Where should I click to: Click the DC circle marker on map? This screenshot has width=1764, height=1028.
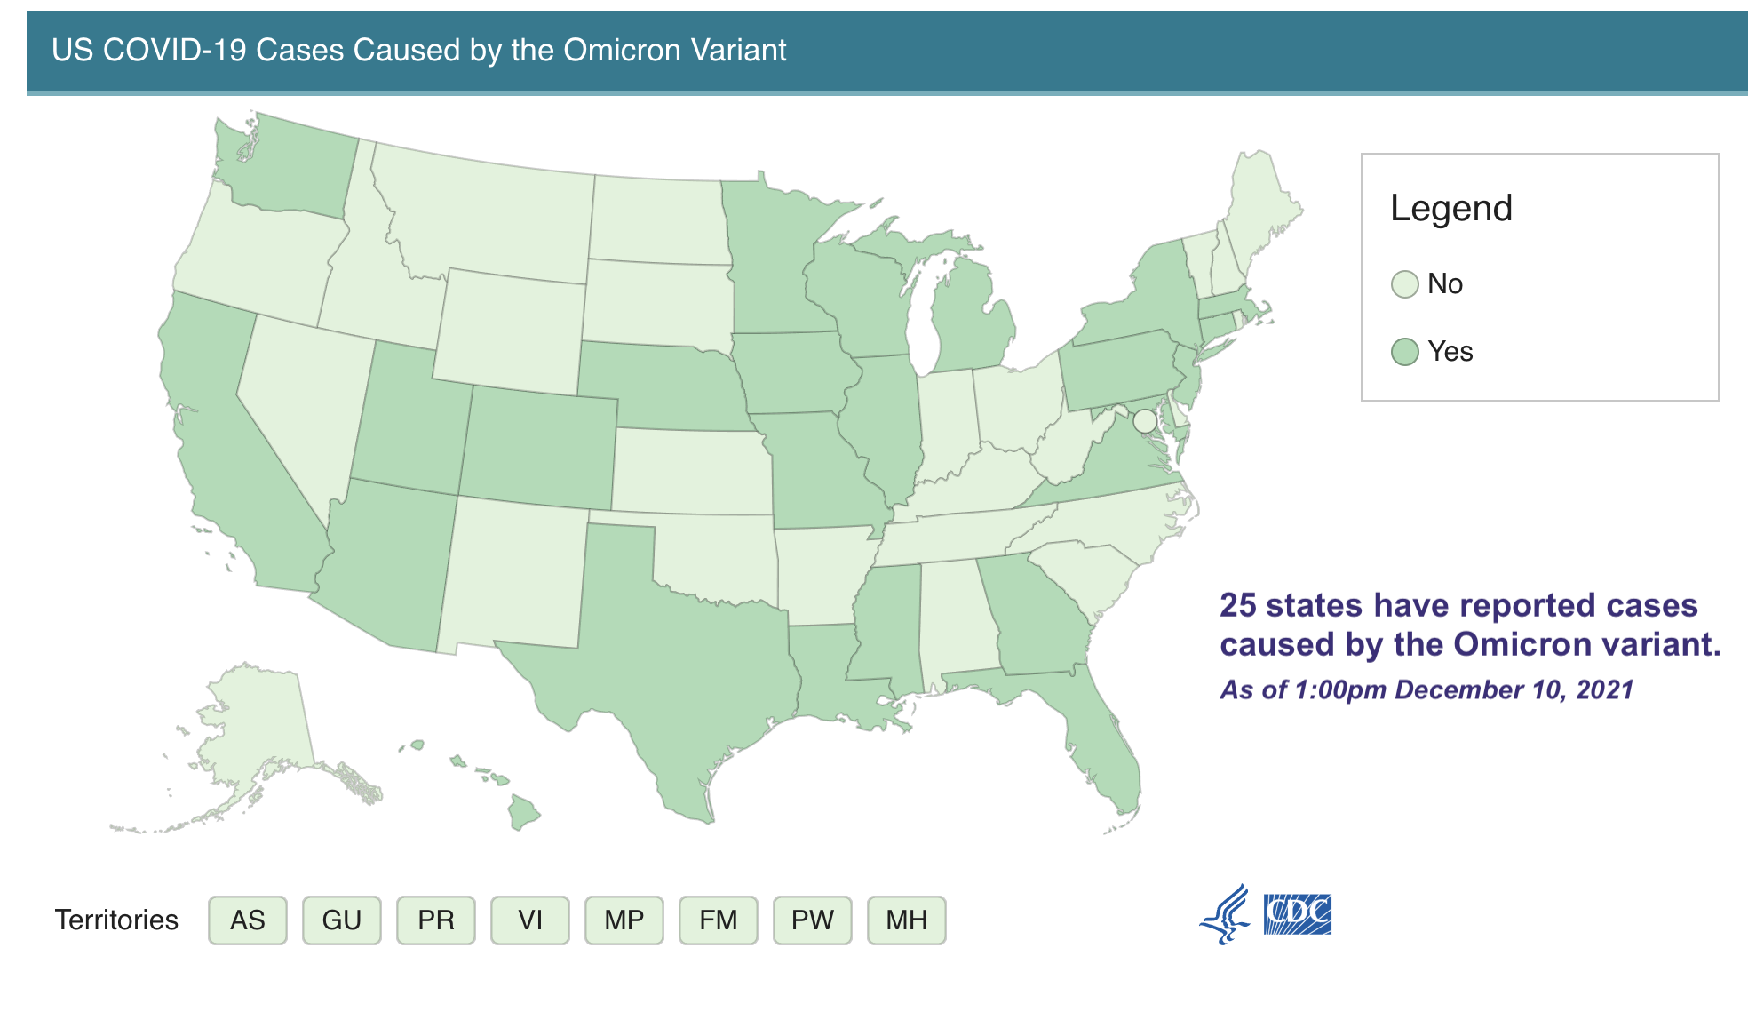[x=1145, y=420]
